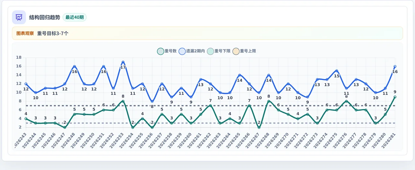Viewport: 415px width, 170px height.
Task: Click green point 8 at 2026276
Action: click(346, 101)
